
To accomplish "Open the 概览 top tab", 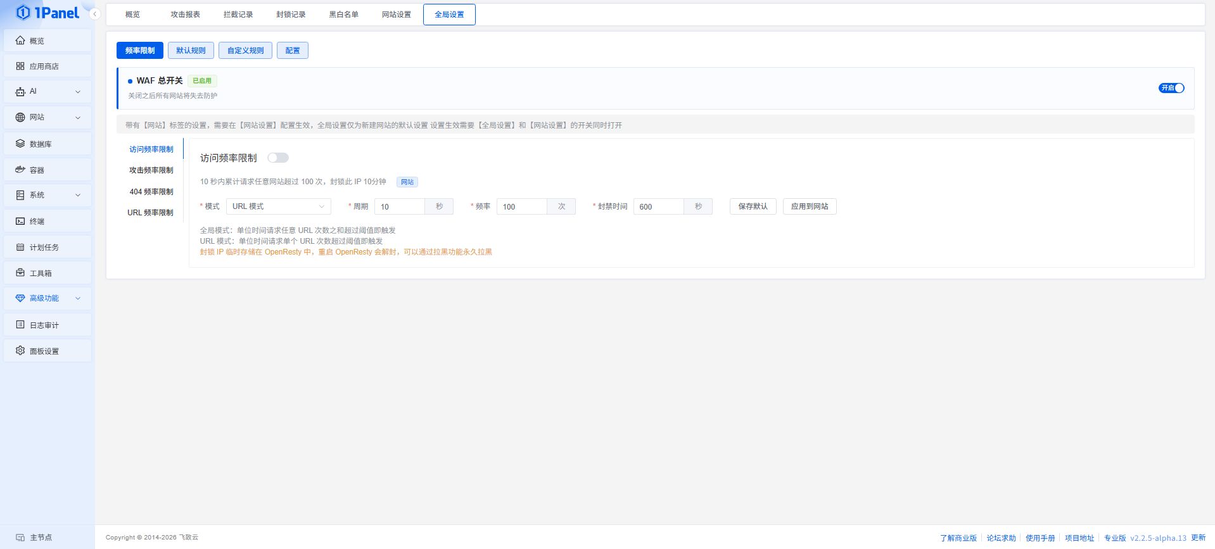I will tap(132, 15).
